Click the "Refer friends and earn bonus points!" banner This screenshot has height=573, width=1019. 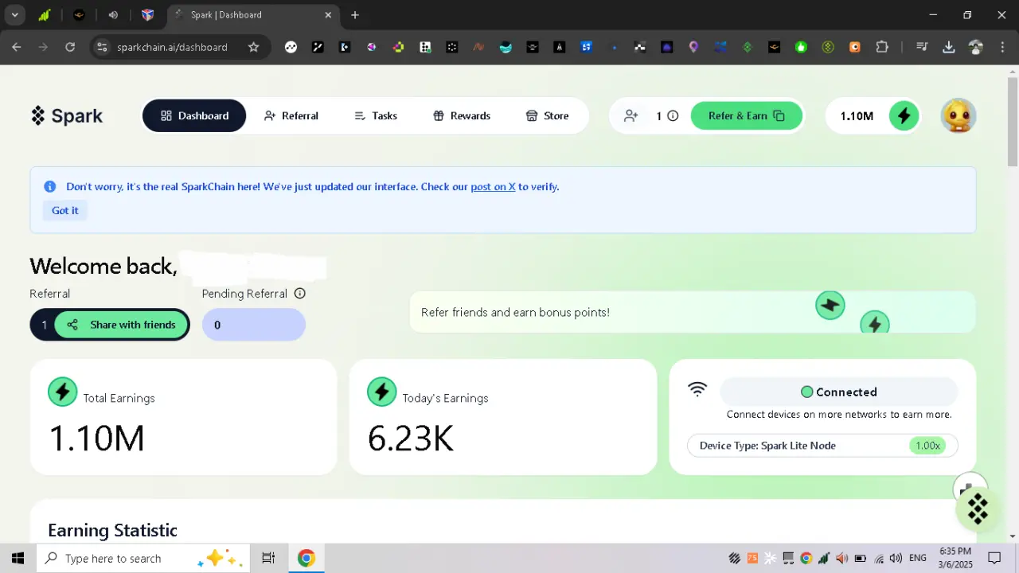[x=693, y=312]
